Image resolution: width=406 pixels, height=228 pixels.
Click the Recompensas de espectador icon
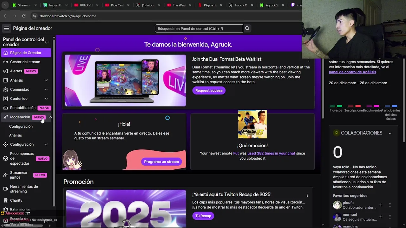tap(5, 158)
